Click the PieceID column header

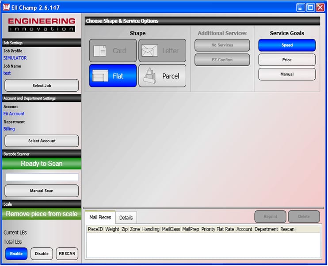tap(95, 229)
